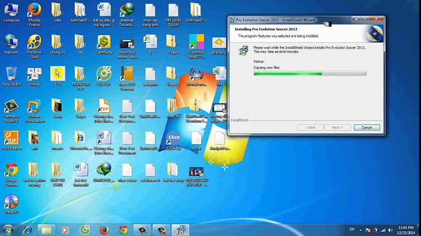Select the Camtasia Studio 8 desktop shortcut
Image resolution: width=421 pixels, height=236 pixels.
11,111
